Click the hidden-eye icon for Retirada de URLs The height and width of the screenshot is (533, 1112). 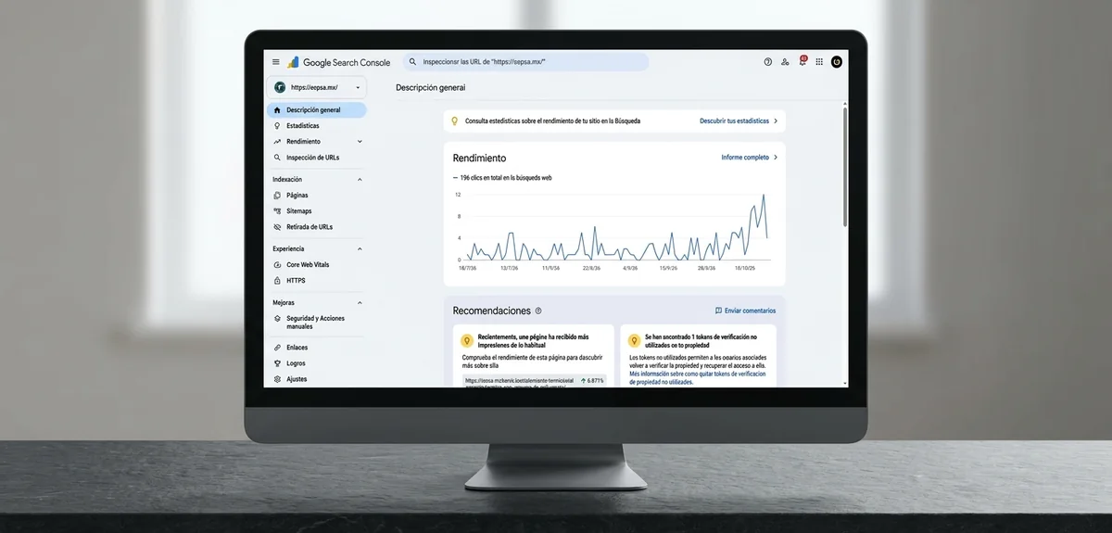[x=277, y=227]
